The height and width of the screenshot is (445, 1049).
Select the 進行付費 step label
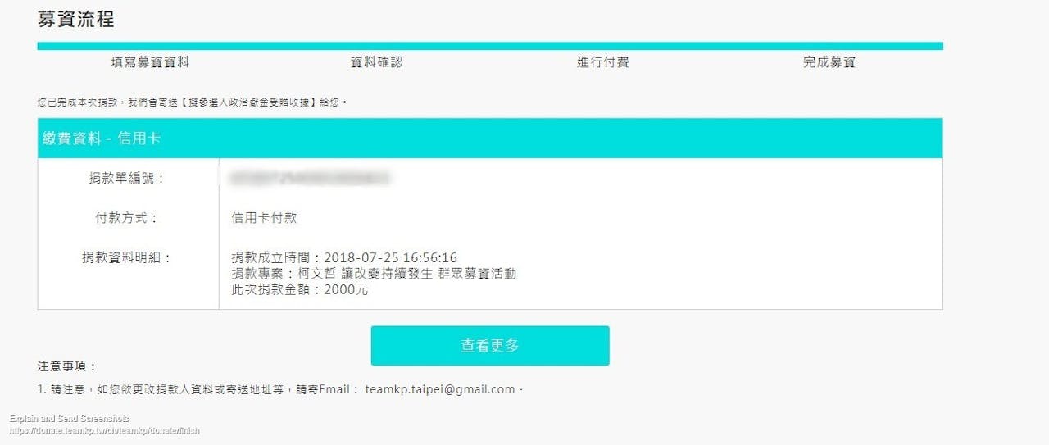coord(603,62)
